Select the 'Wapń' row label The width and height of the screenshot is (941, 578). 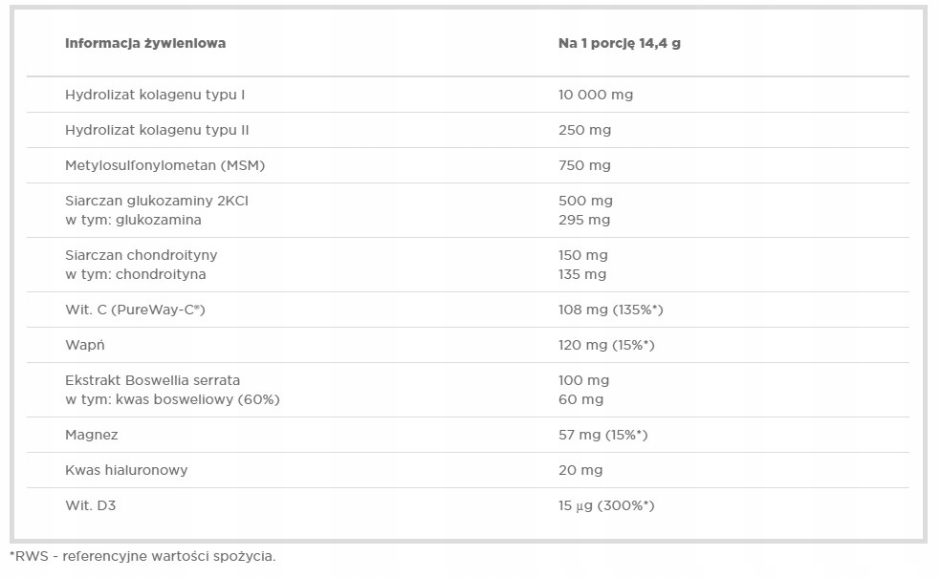84,345
